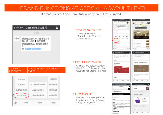Select 中奖名单 winners list entry

coord(53,95)
